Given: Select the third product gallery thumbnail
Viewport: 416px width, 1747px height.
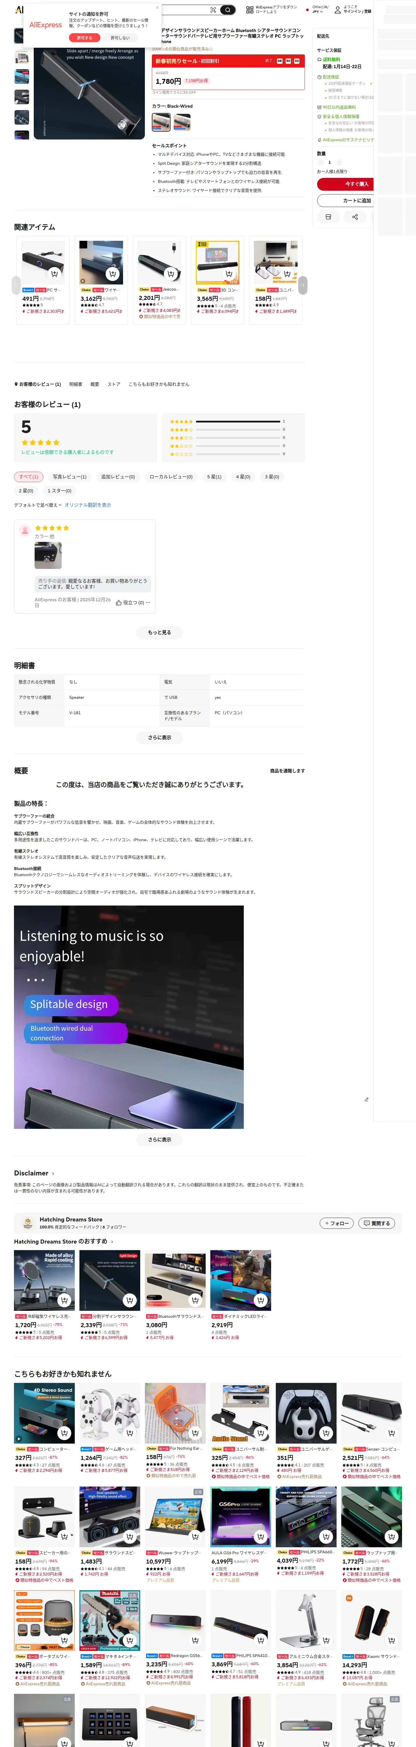Looking at the screenshot, I should coord(22,76).
